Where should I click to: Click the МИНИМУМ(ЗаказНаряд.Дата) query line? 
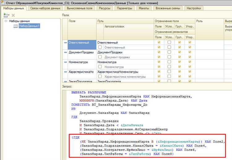click(x=113, y=101)
